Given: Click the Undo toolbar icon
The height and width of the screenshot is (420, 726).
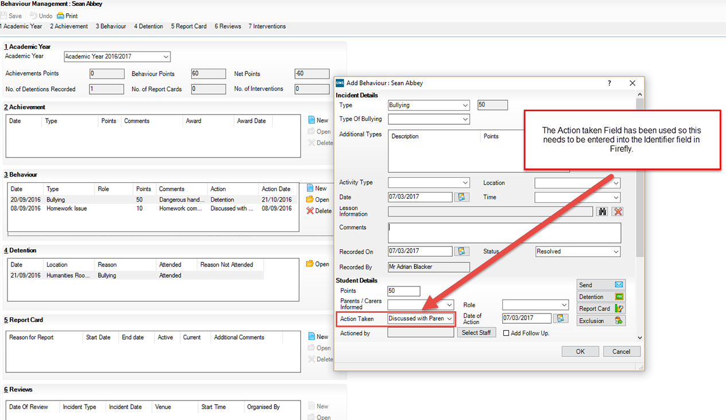Looking at the screenshot, I should [33, 16].
